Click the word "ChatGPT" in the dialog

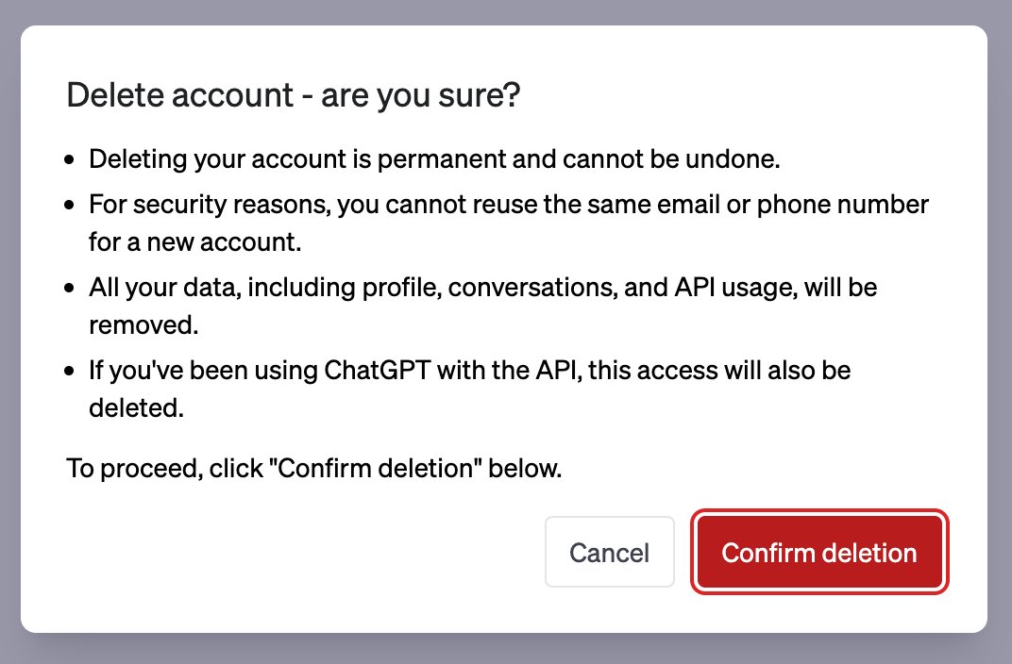(x=377, y=371)
